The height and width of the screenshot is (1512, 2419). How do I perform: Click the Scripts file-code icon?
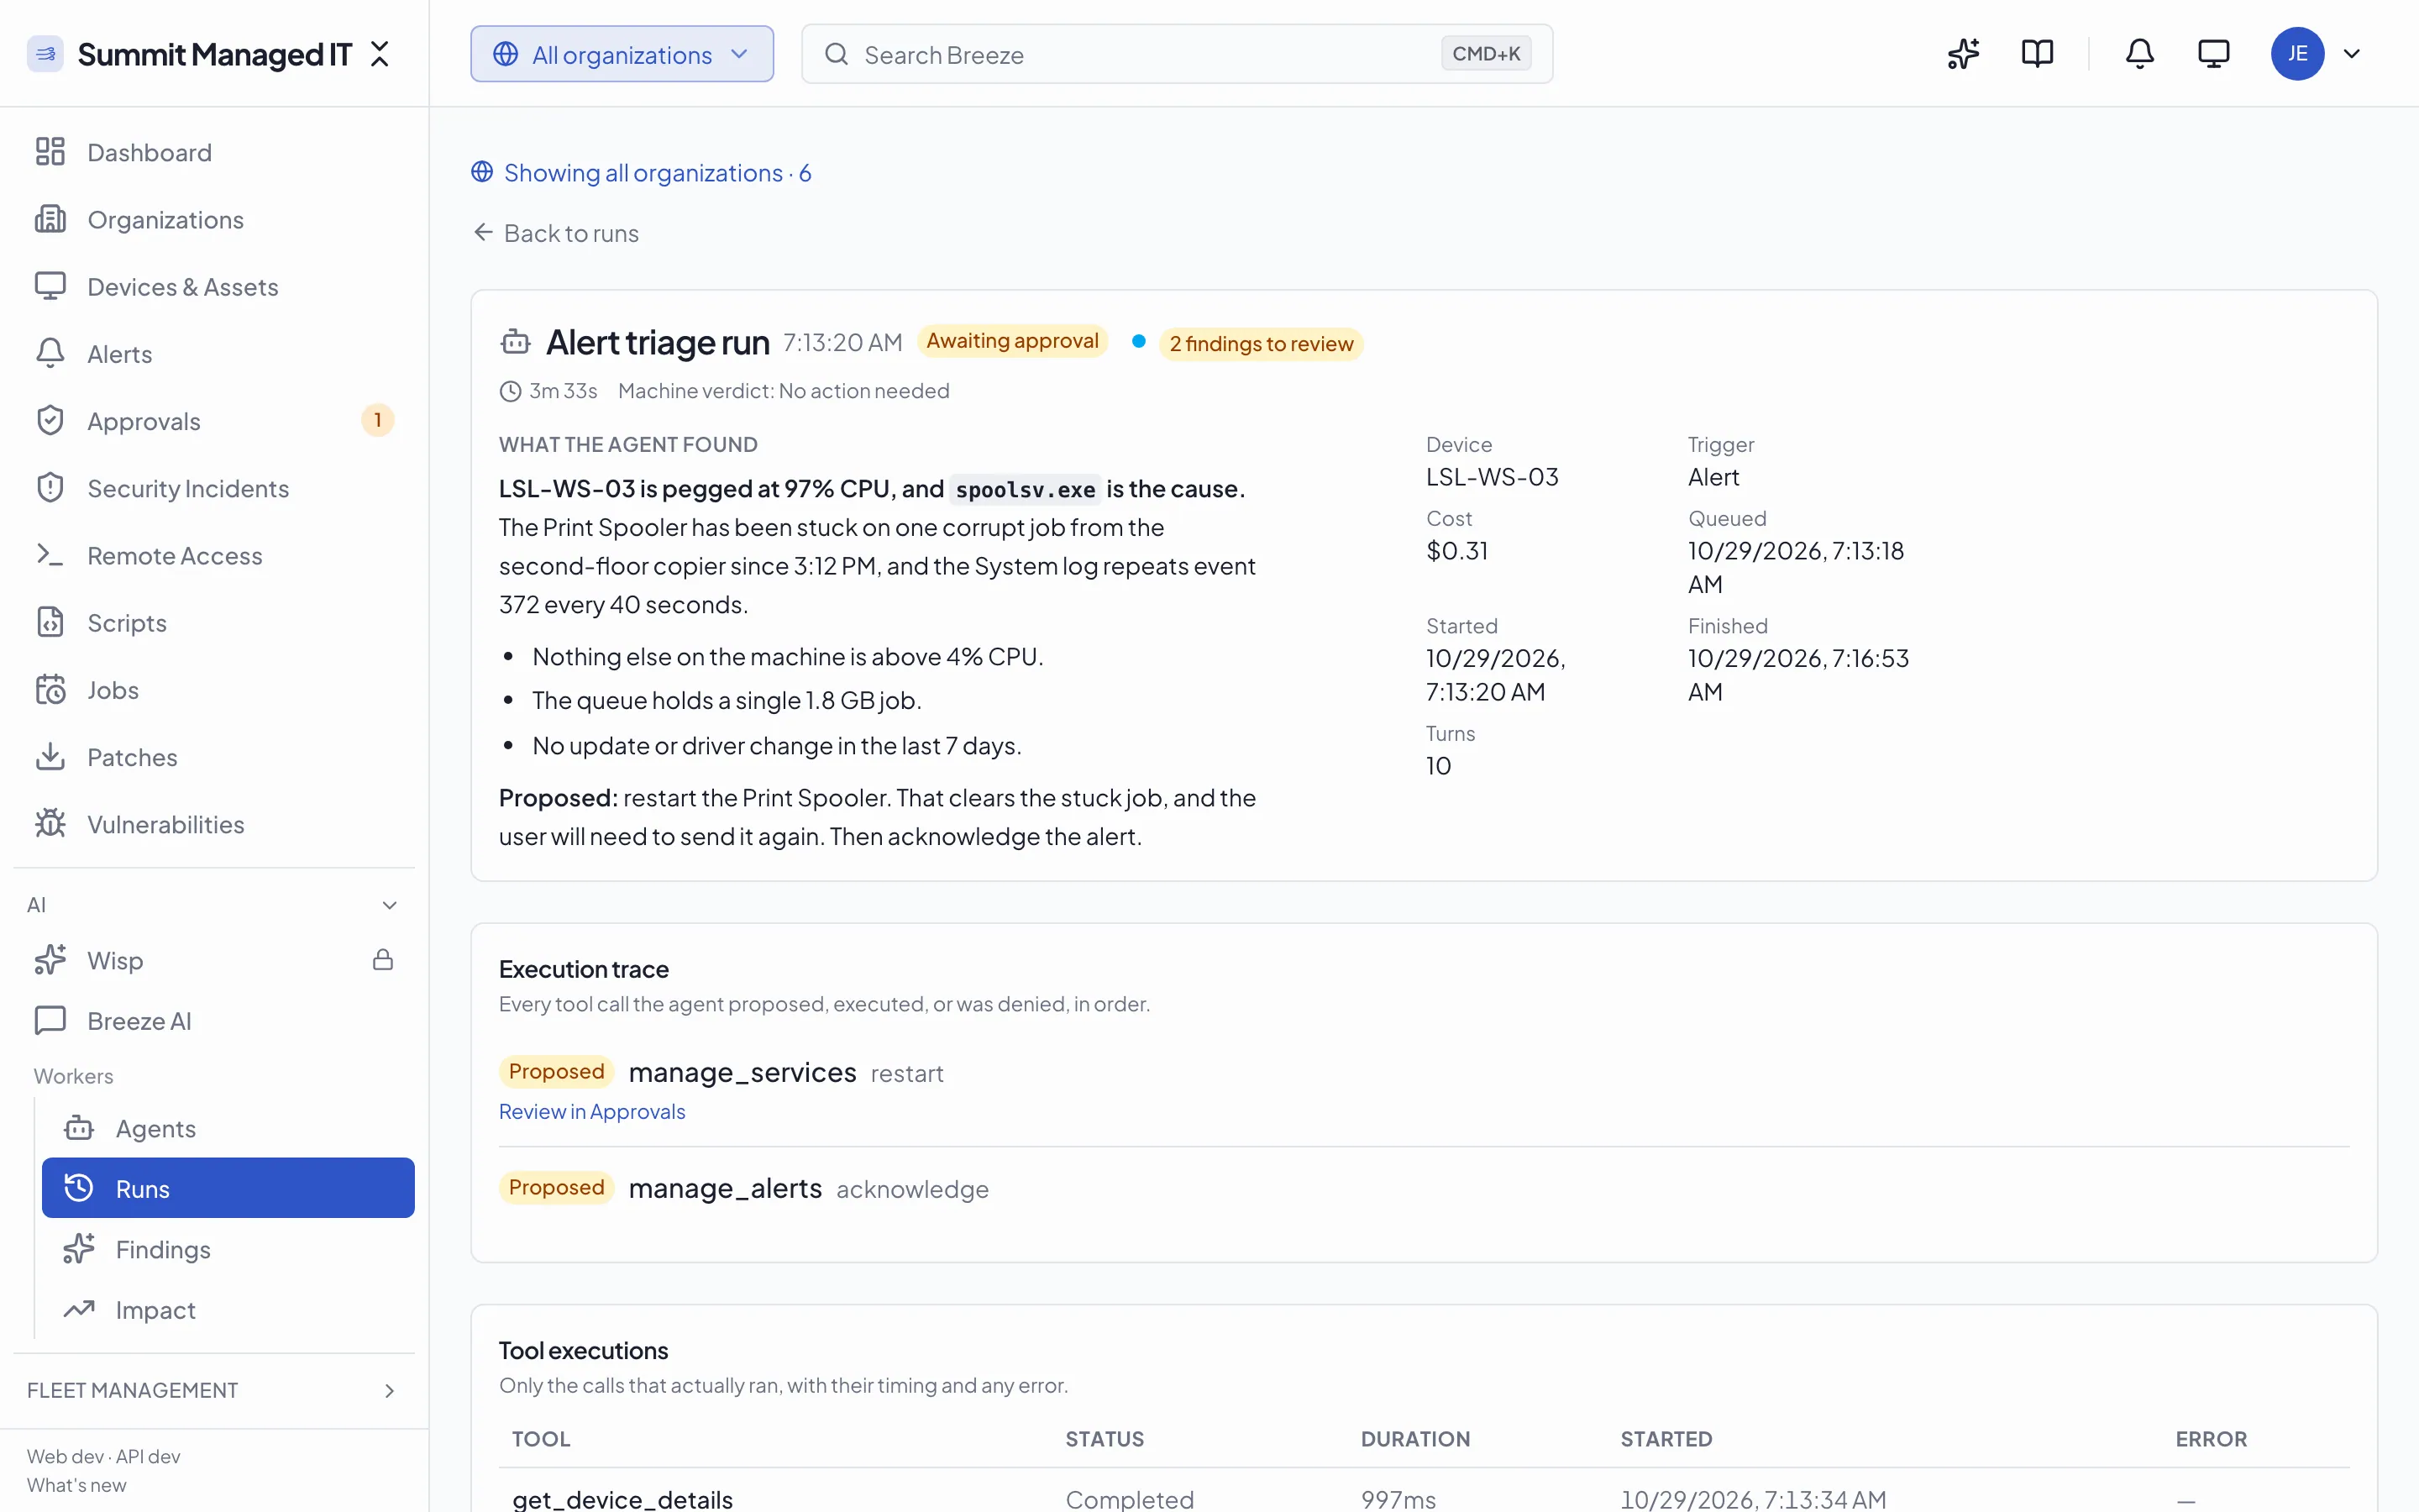click(x=50, y=622)
